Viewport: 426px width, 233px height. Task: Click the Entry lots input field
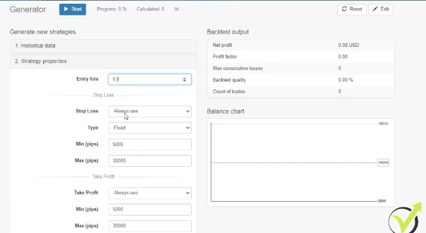click(x=150, y=79)
